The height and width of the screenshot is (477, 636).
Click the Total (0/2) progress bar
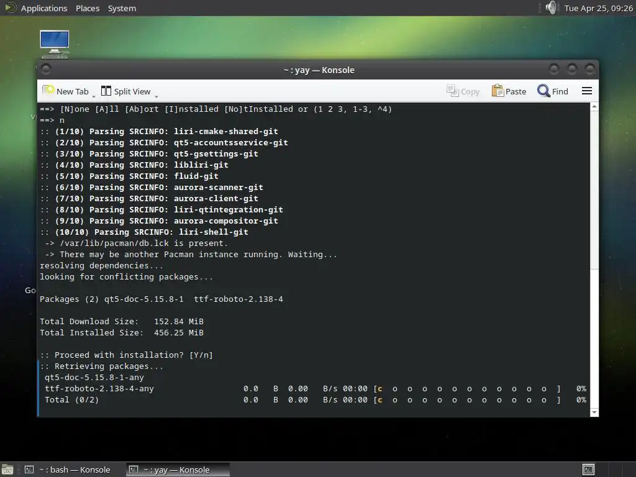pyautogui.click(x=467, y=400)
